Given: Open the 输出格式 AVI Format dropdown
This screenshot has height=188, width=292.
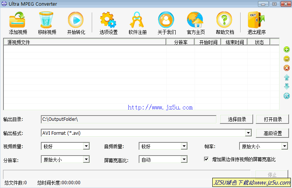Looking at the screenshot, I should click(248, 133).
